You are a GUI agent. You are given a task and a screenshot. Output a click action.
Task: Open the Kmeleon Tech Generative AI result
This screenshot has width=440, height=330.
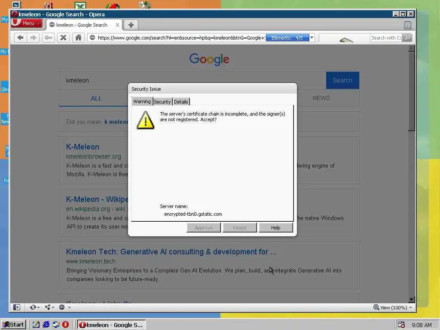pos(171,252)
